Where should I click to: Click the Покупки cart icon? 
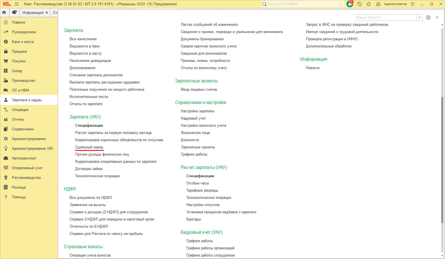[6, 61]
